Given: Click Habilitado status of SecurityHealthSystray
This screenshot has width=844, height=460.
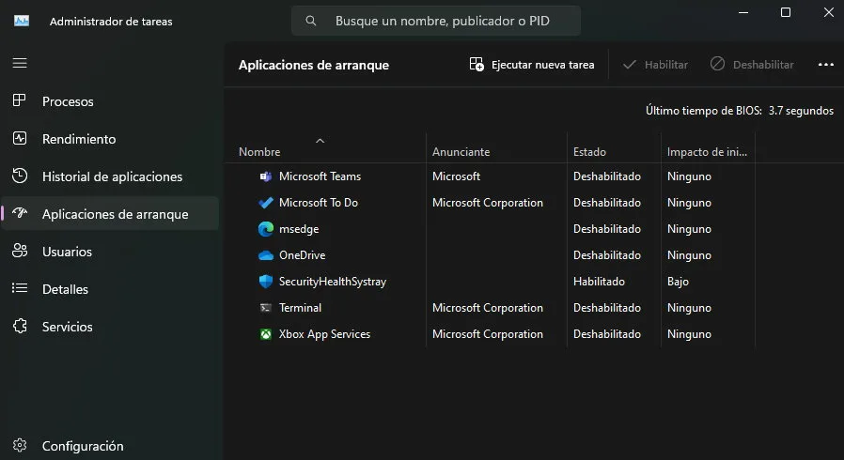Looking at the screenshot, I should [x=599, y=282].
